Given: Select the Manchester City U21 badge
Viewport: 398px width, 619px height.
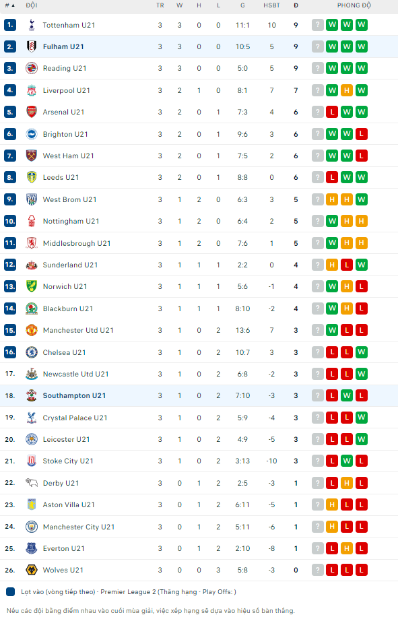Looking at the screenshot, I should click(x=31, y=527).
